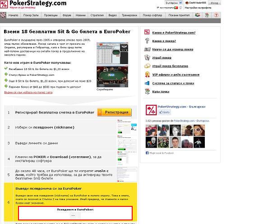
Task: Click the shopping cart icon in navigation bar
Action: [207, 15]
